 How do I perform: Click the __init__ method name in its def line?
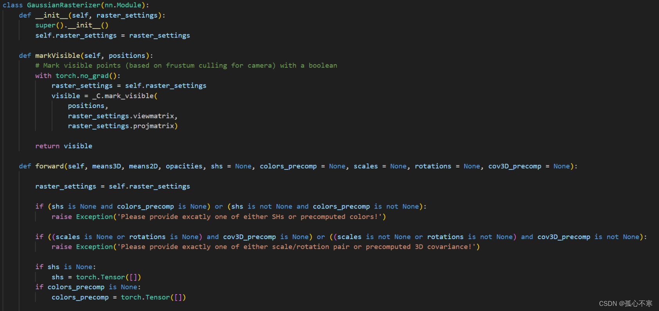coord(52,15)
